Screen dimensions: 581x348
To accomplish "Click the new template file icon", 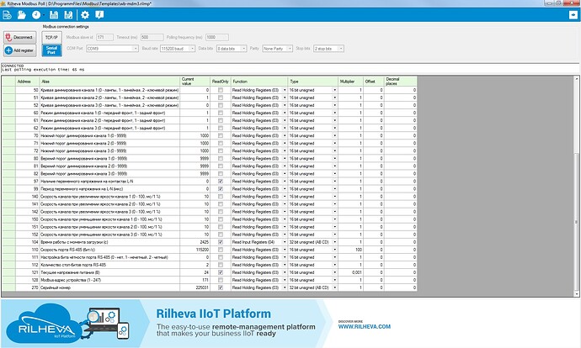I will 7,15.
